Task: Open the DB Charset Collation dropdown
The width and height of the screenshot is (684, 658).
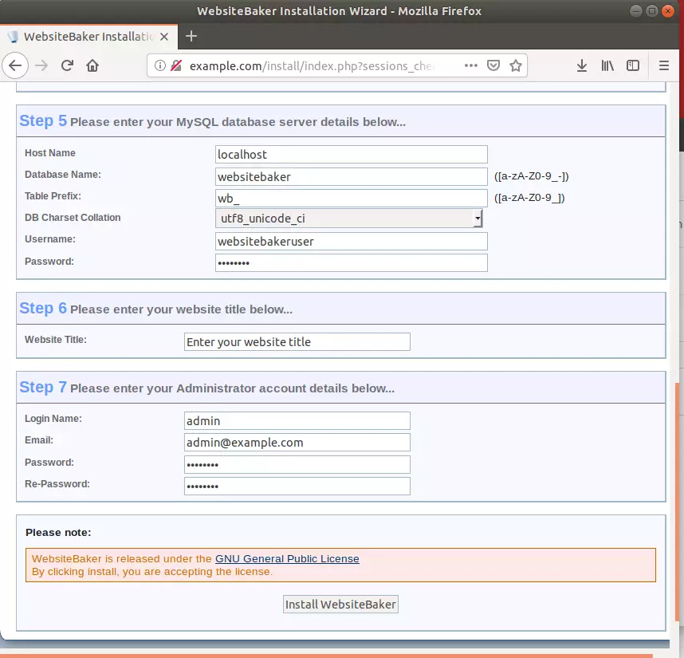Action: 349,219
